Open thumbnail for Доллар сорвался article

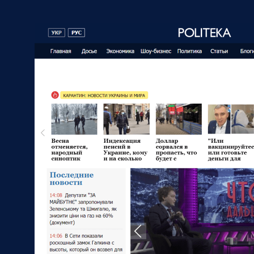[x=179, y=119]
